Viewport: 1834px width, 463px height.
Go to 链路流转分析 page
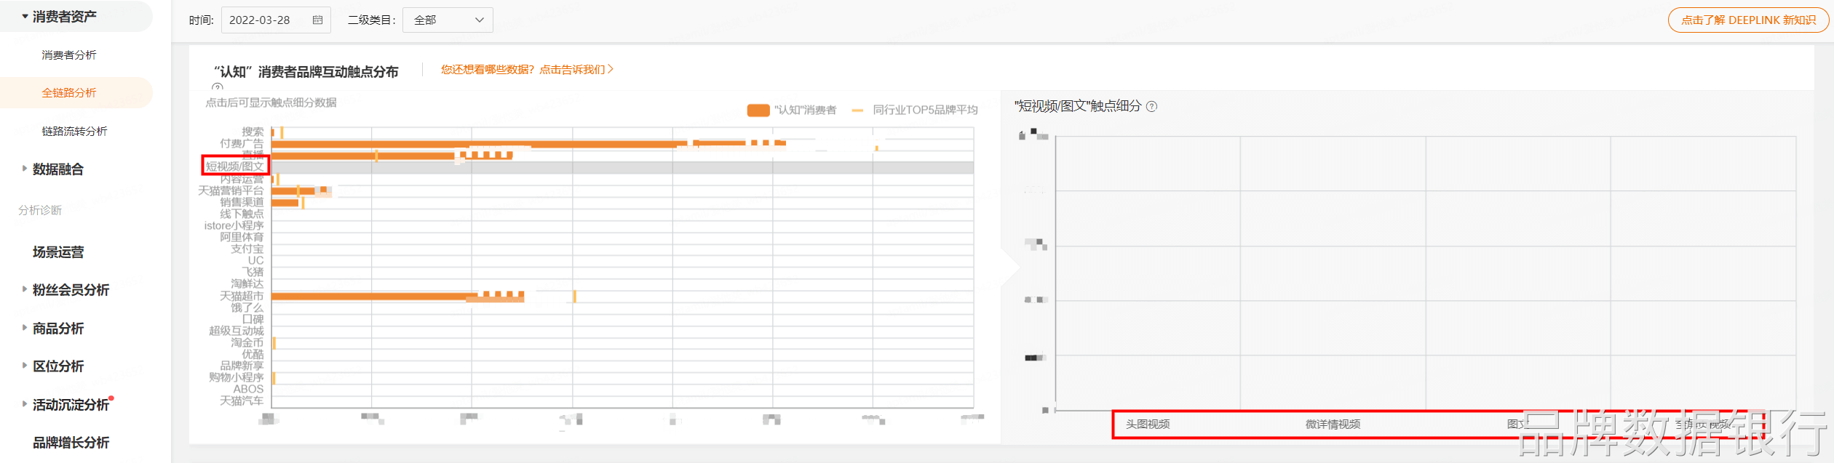click(74, 132)
